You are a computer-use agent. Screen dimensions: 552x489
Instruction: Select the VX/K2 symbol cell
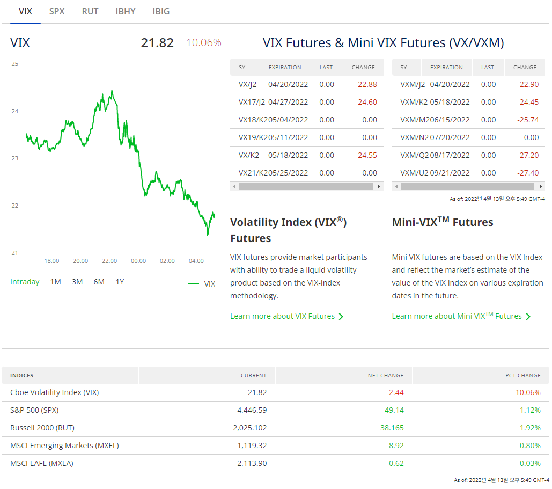[249, 155]
